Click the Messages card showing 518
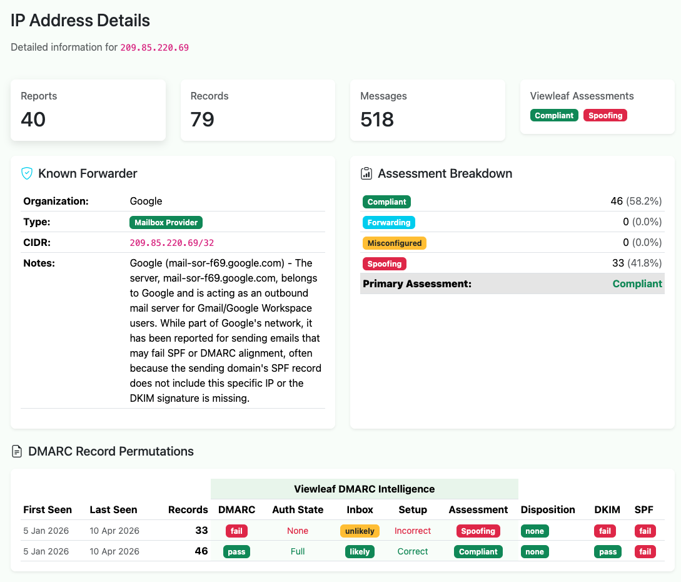This screenshot has height=582, width=681. [x=428, y=110]
